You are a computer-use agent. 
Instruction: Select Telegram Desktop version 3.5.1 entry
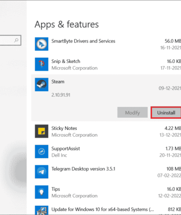83,169
